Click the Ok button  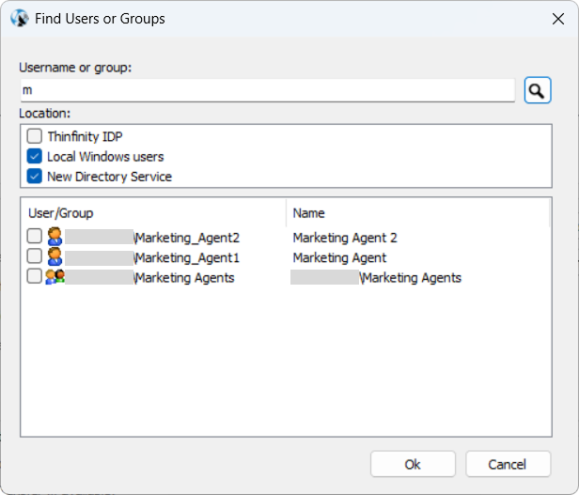(413, 464)
